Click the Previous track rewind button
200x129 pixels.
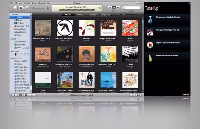click(15, 8)
